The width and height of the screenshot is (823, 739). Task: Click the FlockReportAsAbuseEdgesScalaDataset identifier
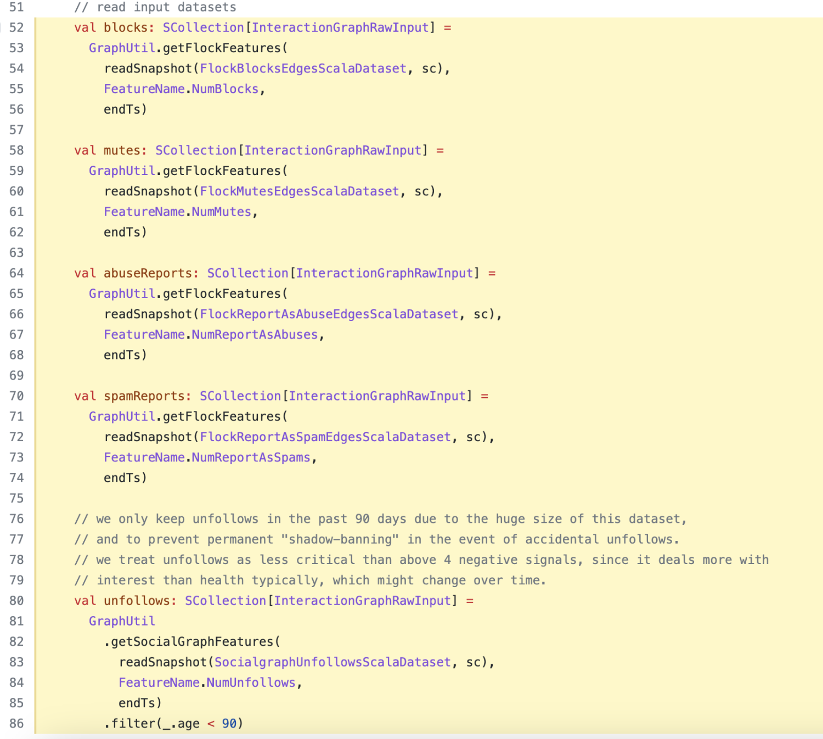pos(329,314)
